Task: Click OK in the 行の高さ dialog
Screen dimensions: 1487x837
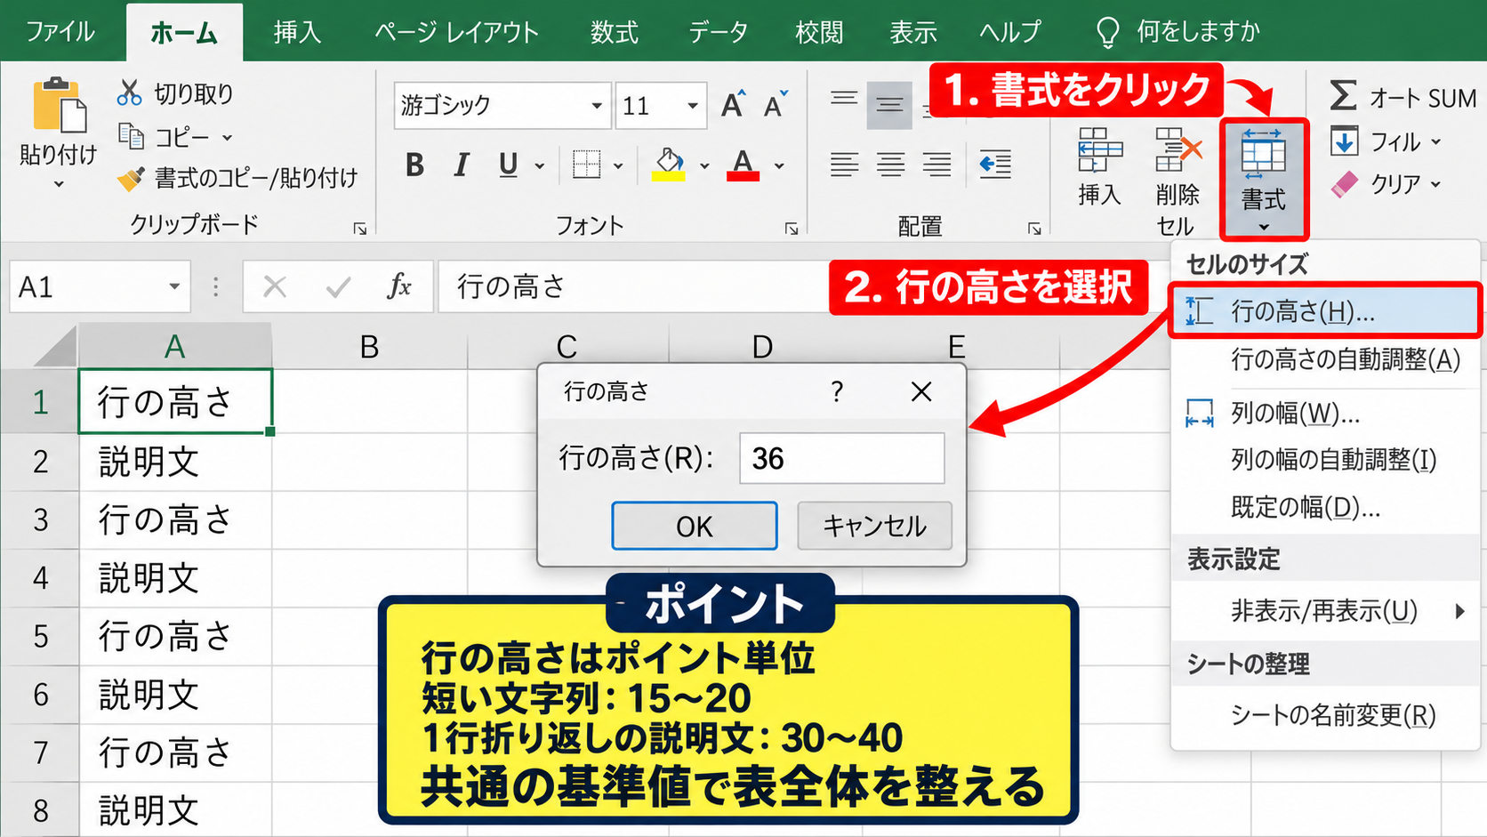Action: click(695, 526)
